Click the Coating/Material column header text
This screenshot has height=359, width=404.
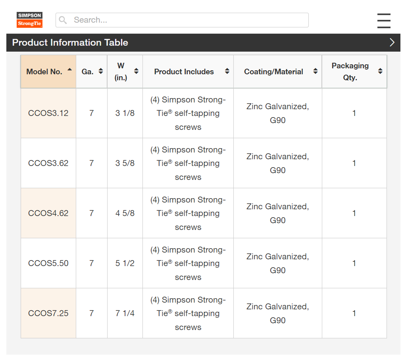tap(273, 72)
